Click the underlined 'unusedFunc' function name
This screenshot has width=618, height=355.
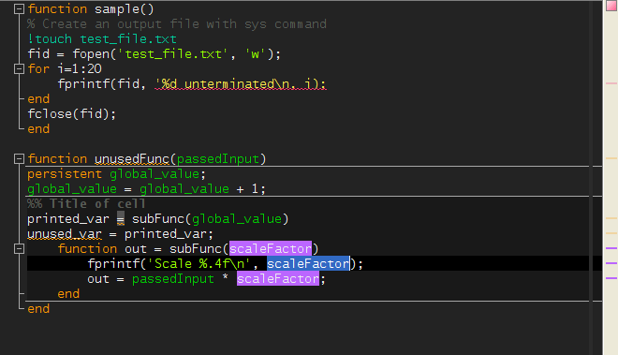[x=132, y=159]
